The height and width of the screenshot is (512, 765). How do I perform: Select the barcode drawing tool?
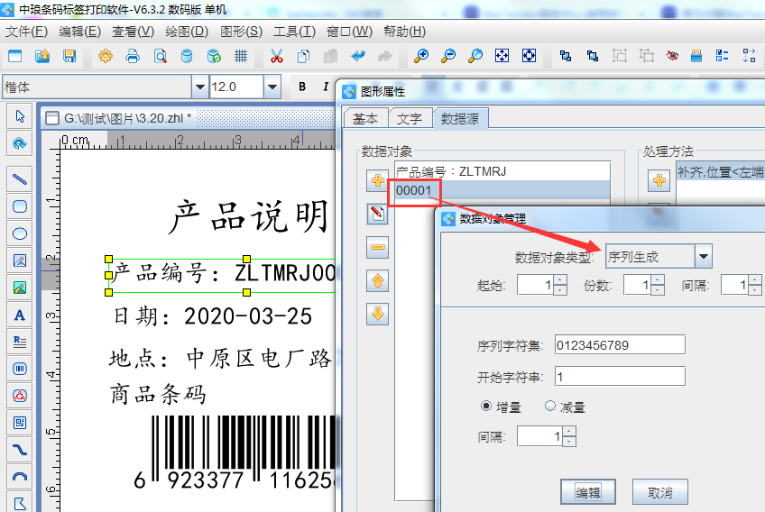click(19, 369)
